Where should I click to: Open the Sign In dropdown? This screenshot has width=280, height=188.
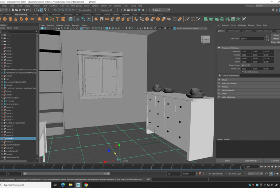(x=161, y=10)
